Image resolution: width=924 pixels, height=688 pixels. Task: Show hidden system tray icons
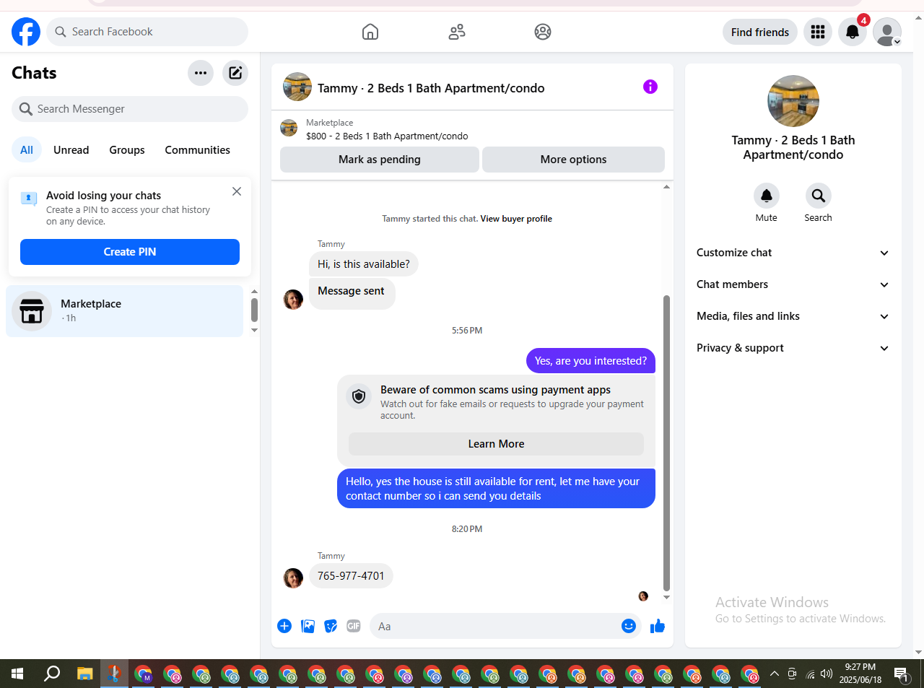coord(775,674)
